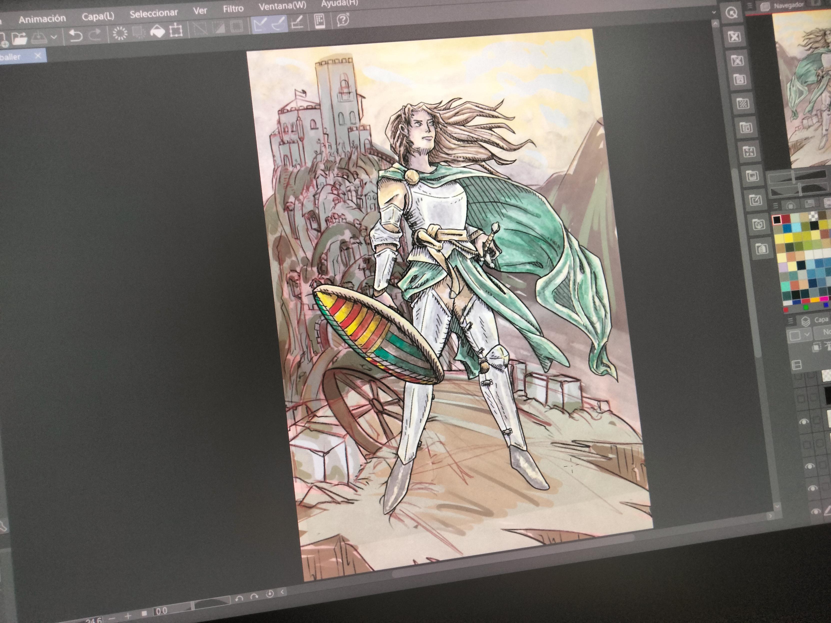Click the scroll-up arrow of the canvas scrollbar
This screenshot has height=623, width=831.
click(716, 24)
